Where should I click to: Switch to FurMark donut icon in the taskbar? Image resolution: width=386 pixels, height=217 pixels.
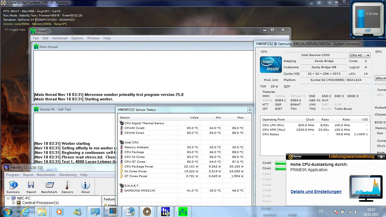pos(147,211)
